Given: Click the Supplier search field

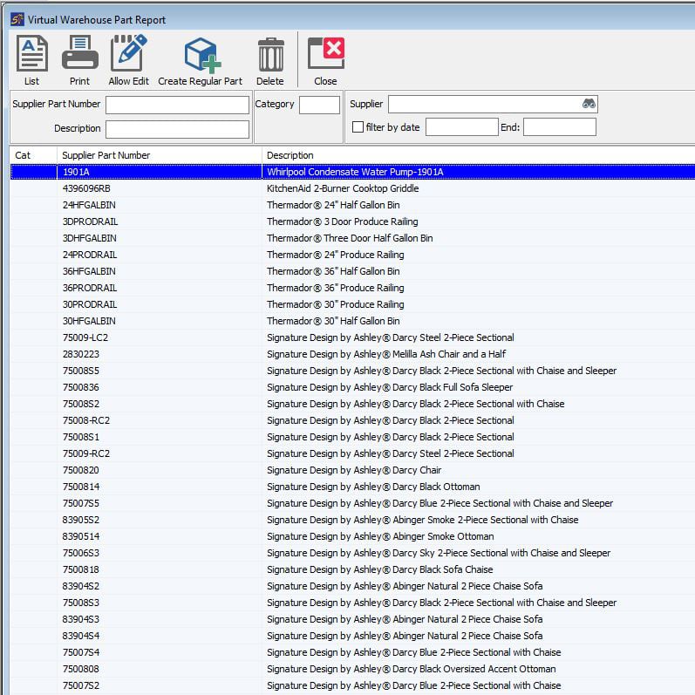Looking at the screenshot, I should (484, 105).
